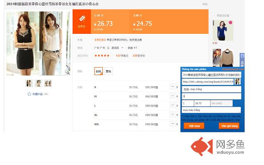The height and width of the screenshot is (165, 264).
Task: Select the third product thumbnail
Action: [x=48, y=83]
